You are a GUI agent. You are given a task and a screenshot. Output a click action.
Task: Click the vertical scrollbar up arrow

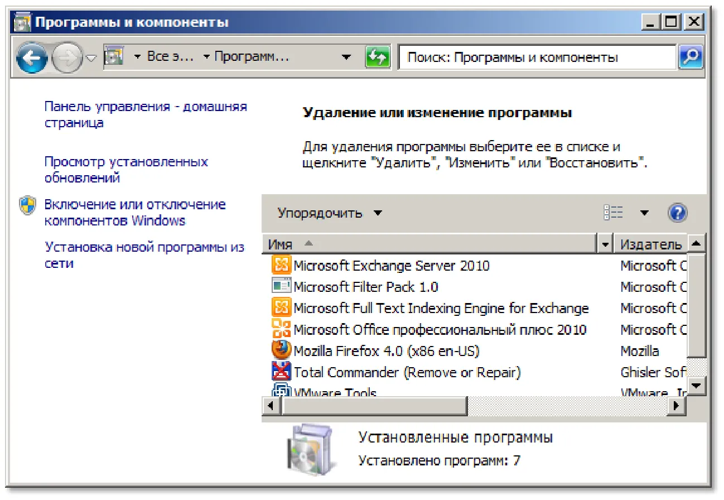pyautogui.click(x=696, y=244)
